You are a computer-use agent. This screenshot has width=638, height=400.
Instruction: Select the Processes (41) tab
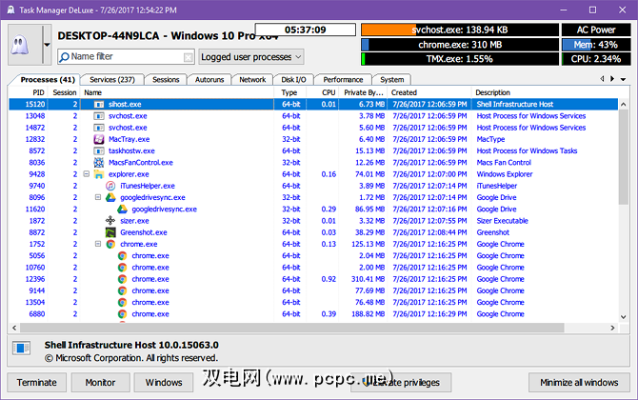pyautogui.click(x=48, y=79)
